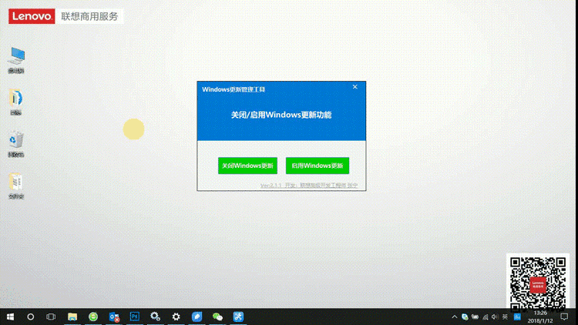Open the volume speaker tray icon

click(495, 317)
